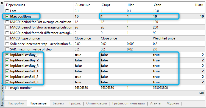Sort by the Переменная column header
This screenshot has height=108, width=206.
pos(39,5)
